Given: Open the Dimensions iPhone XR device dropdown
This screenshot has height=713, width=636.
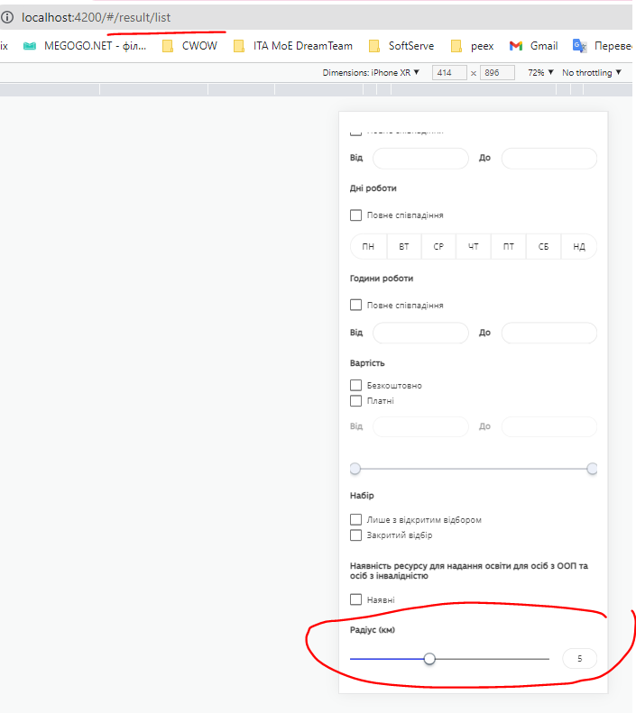Looking at the screenshot, I should coord(371,73).
